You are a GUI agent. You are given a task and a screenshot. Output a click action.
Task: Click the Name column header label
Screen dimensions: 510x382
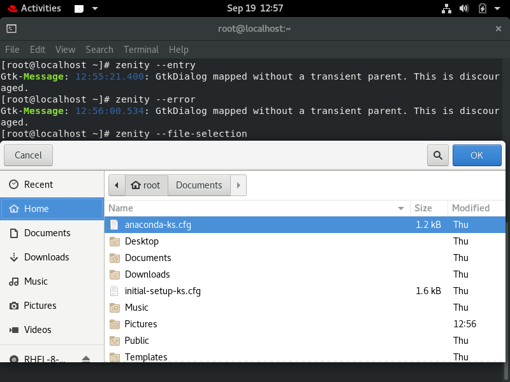(x=120, y=208)
